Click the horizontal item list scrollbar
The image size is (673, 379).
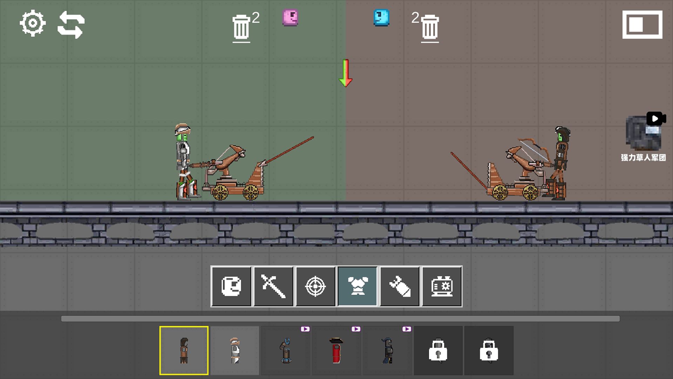coord(340,319)
